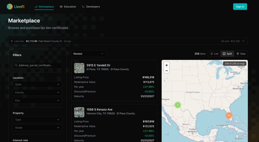Viewport: 259px width, 142px height.
Task: Switch to Map view
Action: coord(241,54)
